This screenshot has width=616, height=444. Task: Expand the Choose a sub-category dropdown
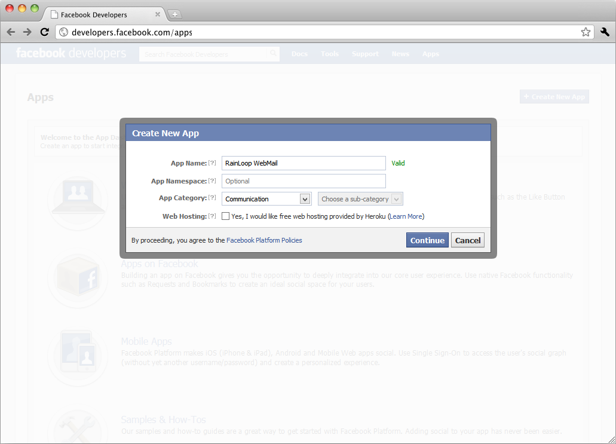(360, 199)
